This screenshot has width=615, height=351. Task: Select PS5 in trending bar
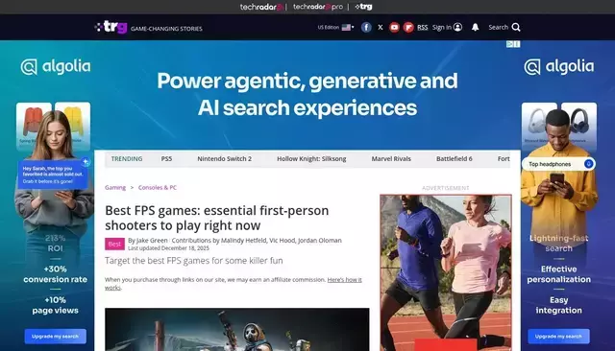pyautogui.click(x=166, y=159)
